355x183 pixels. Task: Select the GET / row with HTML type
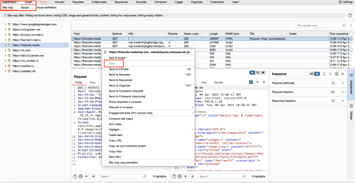[x=212, y=39]
